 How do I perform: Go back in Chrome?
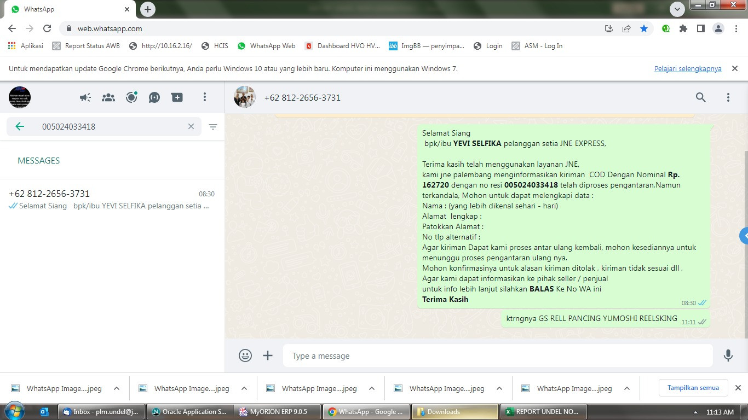[x=12, y=28]
